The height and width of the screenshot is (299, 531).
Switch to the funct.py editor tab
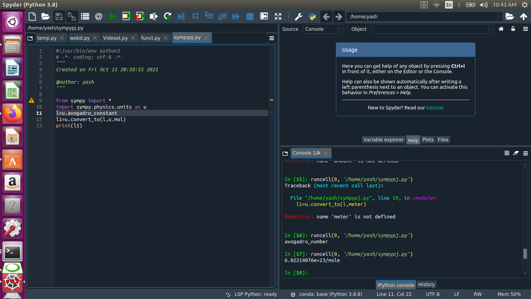[x=150, y=38]
